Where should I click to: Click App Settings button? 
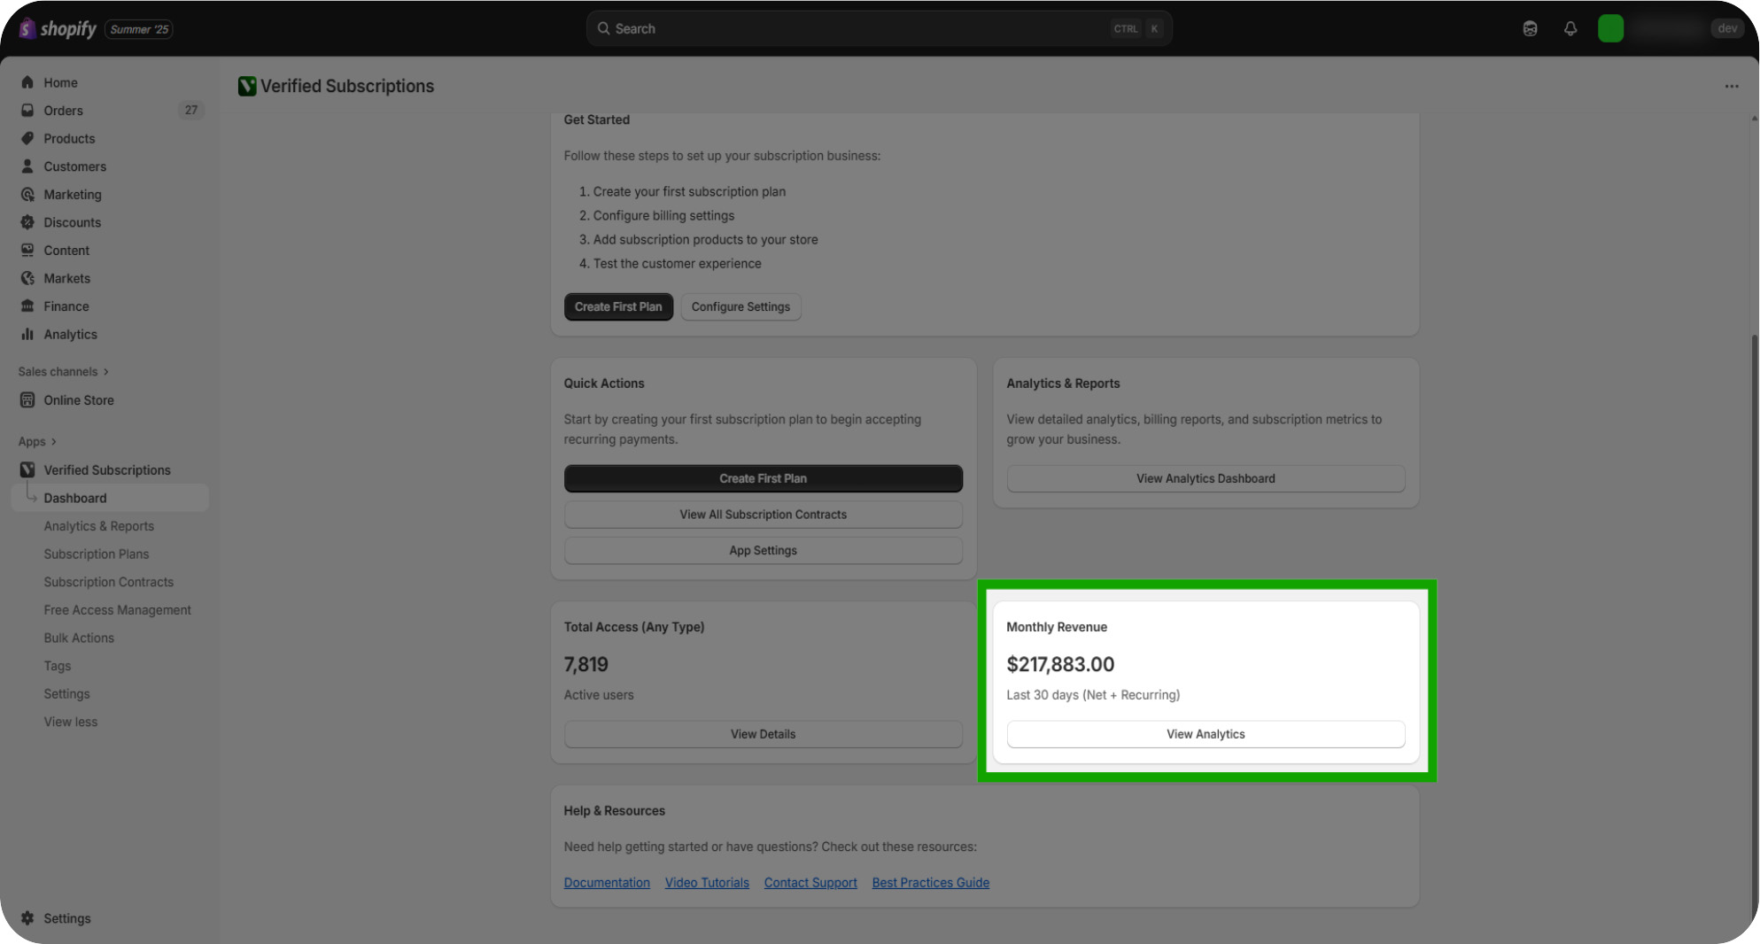coord(763,550)
